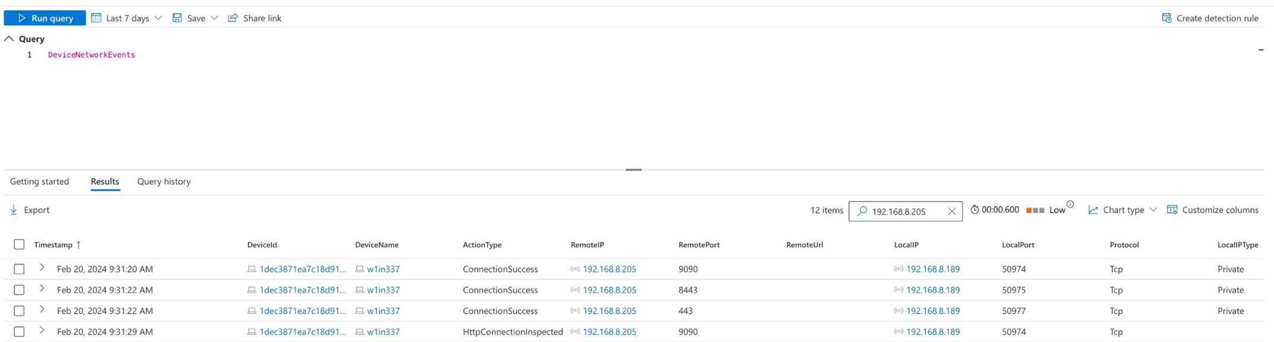Click the device icon beside DeviceId in 8443 row
1274x342 pixels.
click(252, 290)
